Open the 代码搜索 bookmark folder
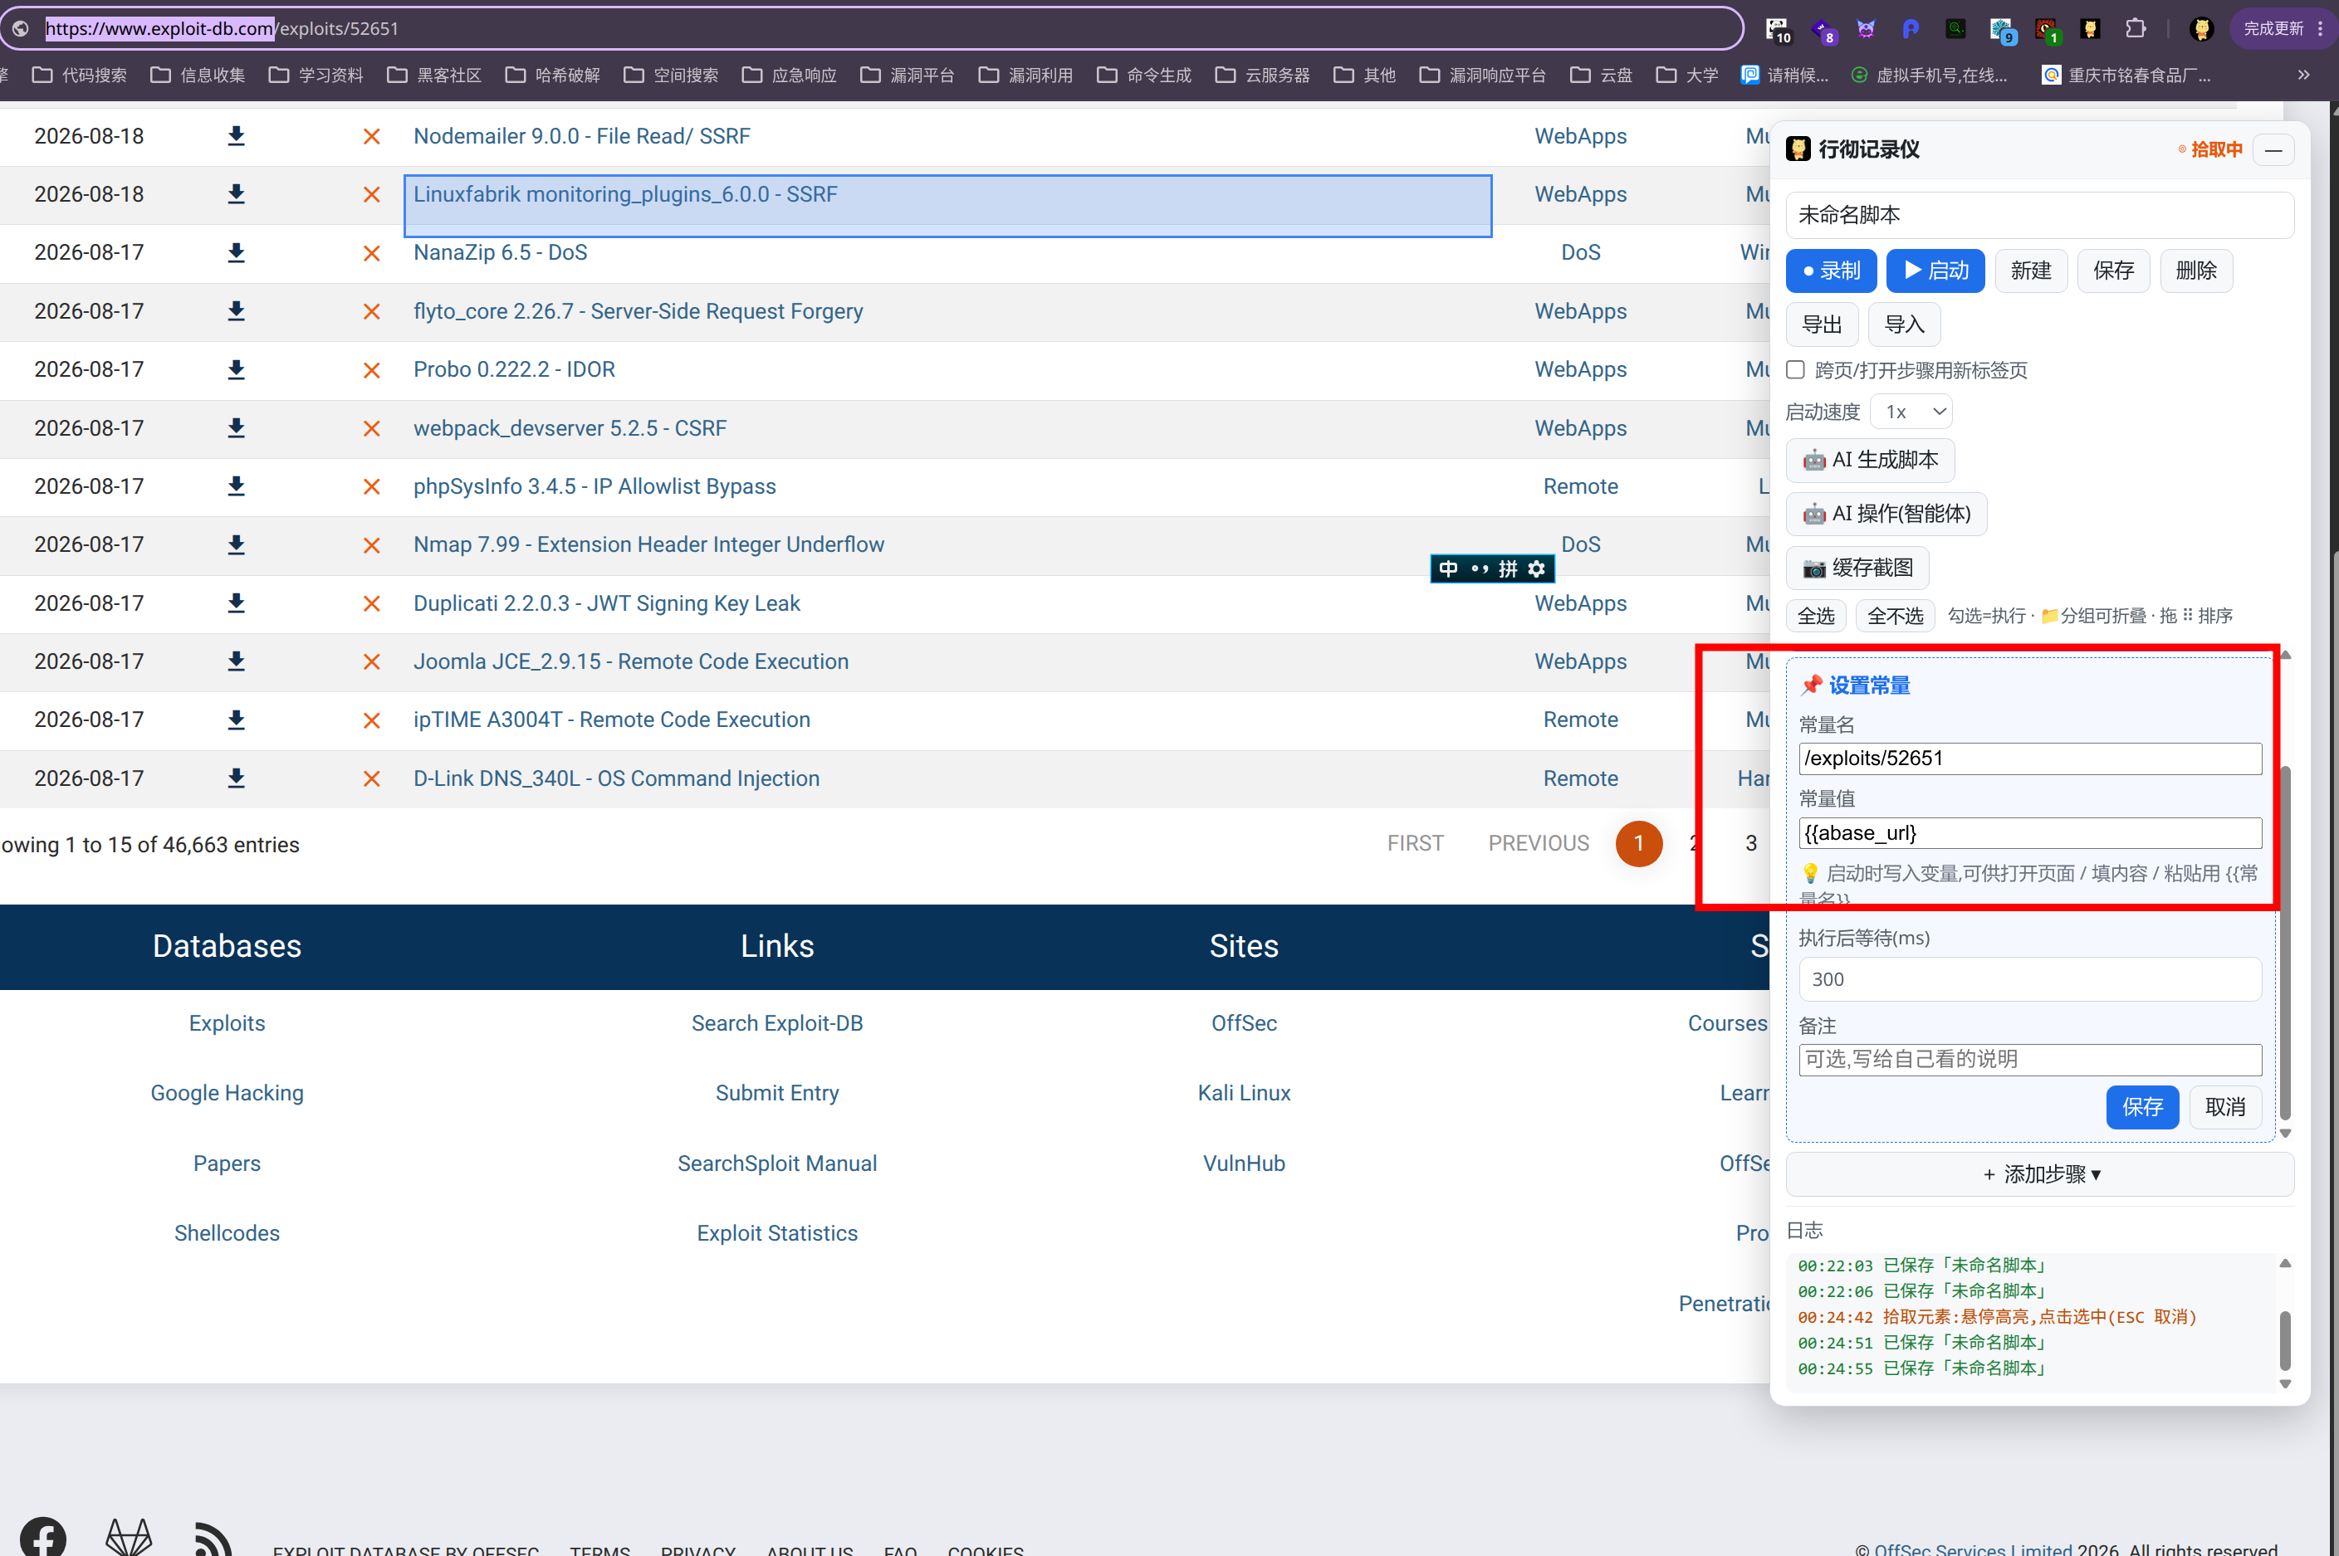The height and width of the screenshot is (1556, 2339). (80, 76)
